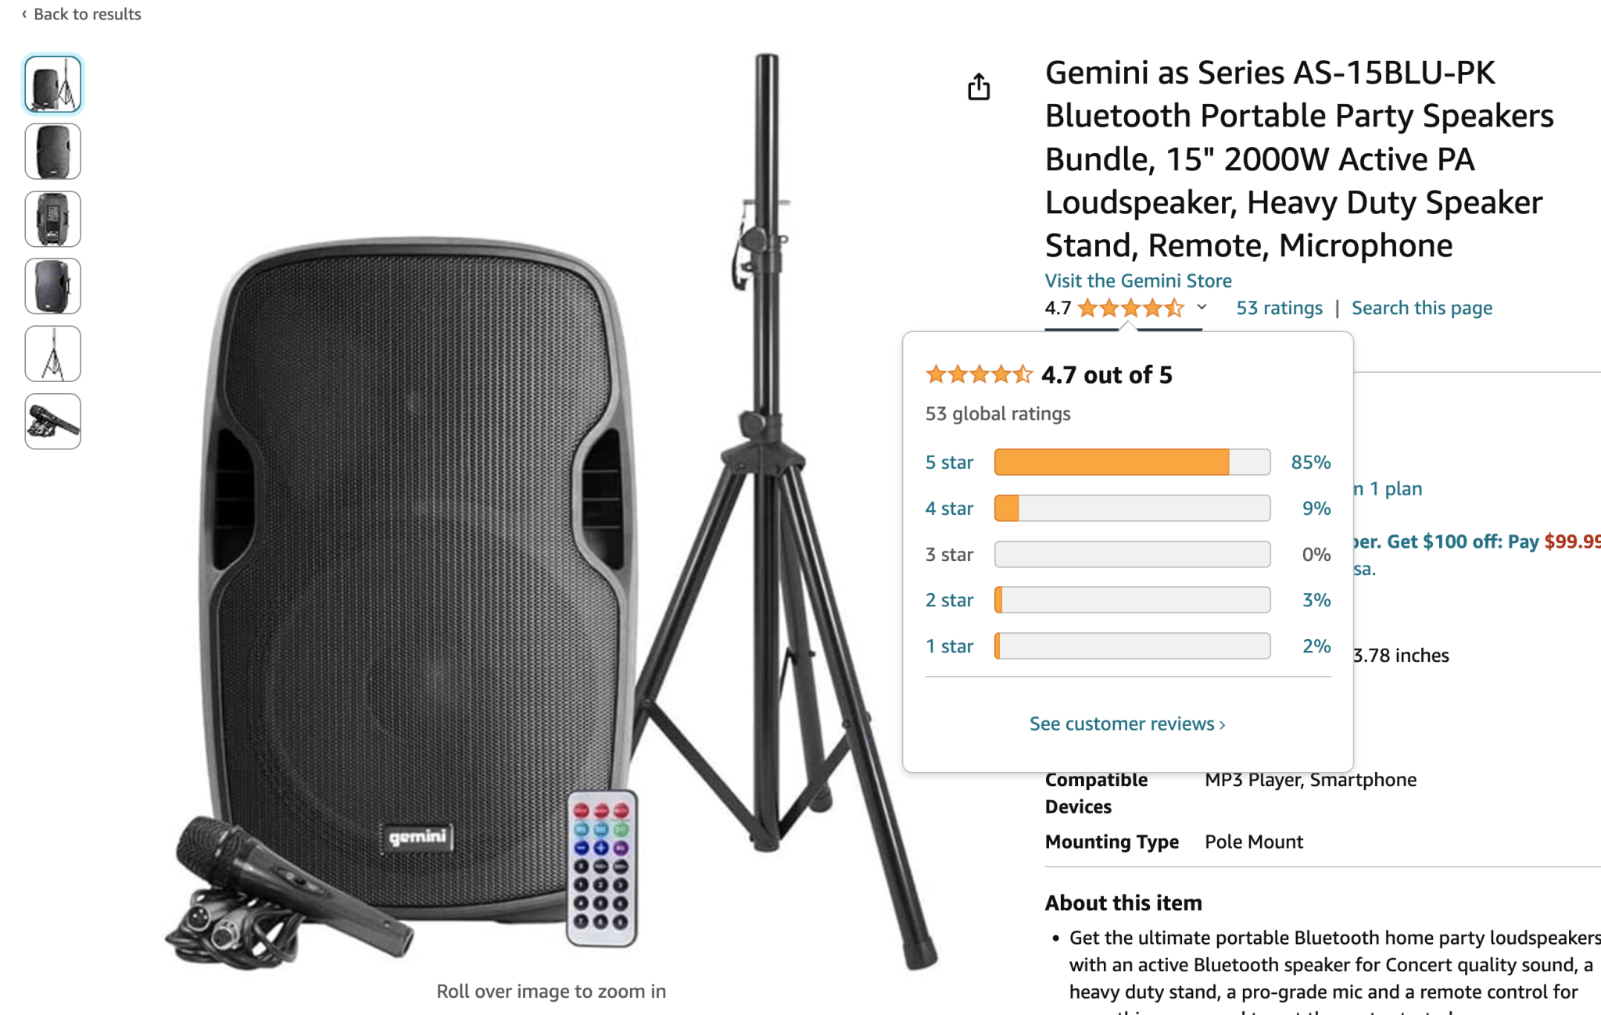Select the front view speaker thumbnail
1601x1015 pixels.
point(53,152)
